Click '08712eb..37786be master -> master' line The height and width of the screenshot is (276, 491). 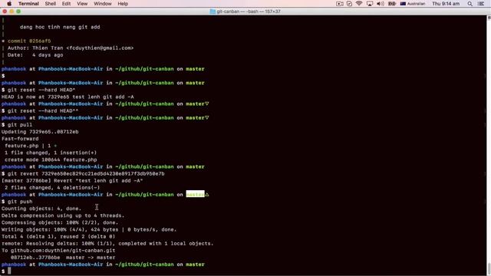(x=63, y=258)
